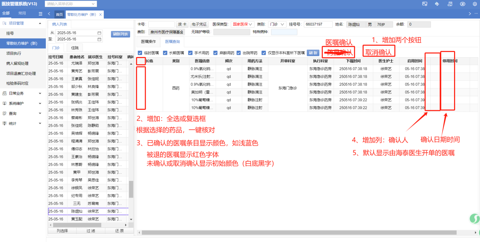Click the 挂号号 field showing 66037197
Screen dimensions: 480x242
pyautogui.click(x=318, y=24)
